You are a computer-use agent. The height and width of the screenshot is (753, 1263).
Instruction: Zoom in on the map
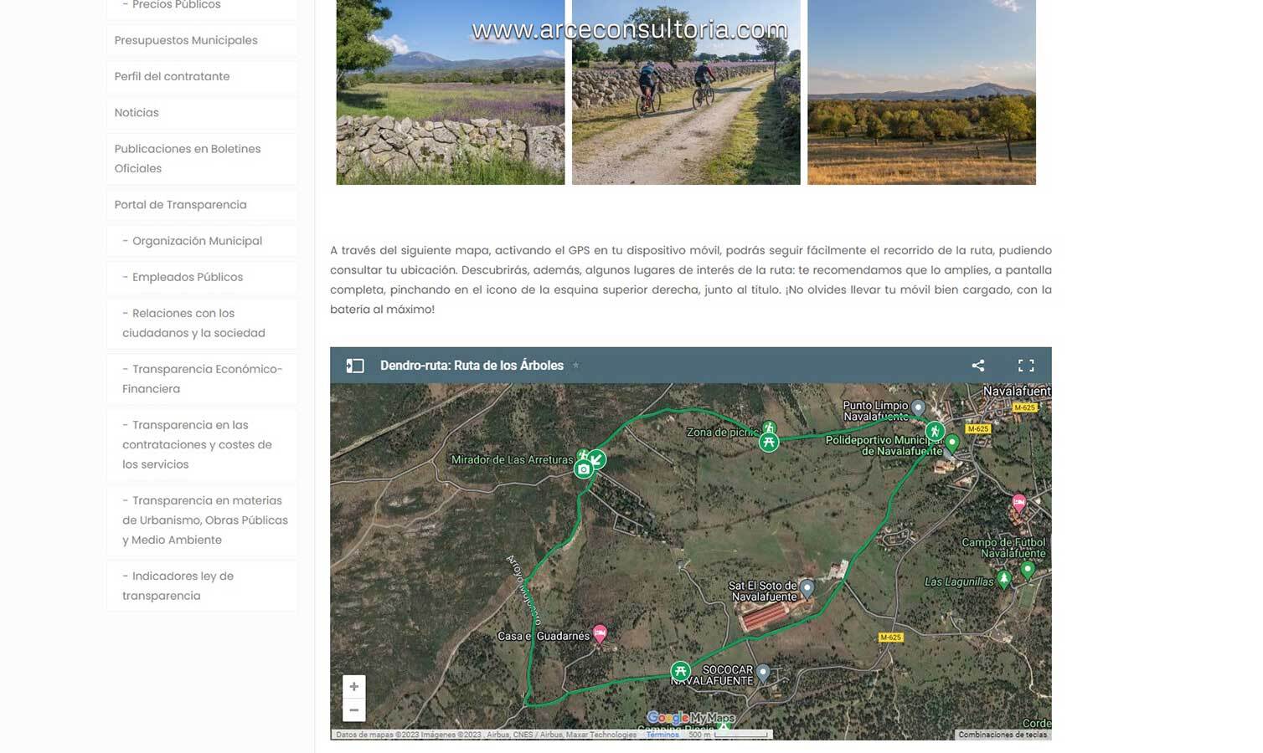pos(354,687)
